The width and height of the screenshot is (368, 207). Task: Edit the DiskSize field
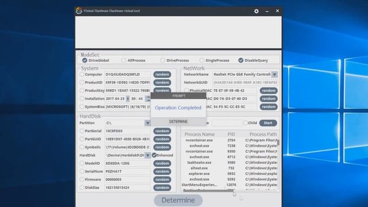(x=128, y=187)
